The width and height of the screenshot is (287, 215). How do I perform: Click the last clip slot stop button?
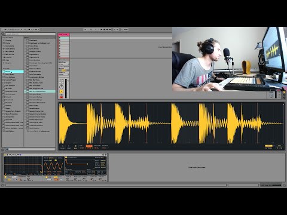tap(60, 57)
